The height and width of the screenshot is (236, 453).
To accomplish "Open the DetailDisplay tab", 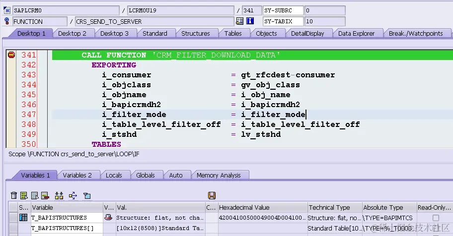I will click(x=307, y=34).
